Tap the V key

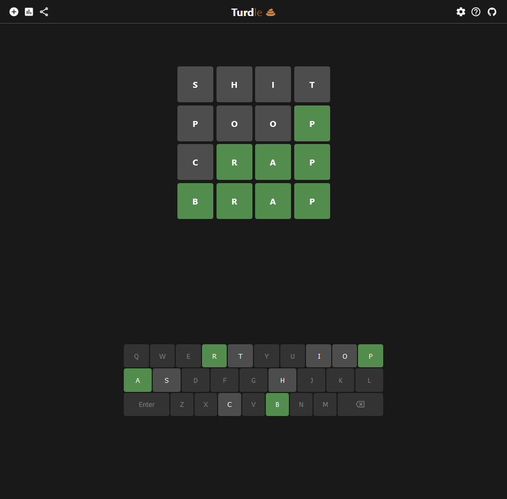tap(253, 404)
